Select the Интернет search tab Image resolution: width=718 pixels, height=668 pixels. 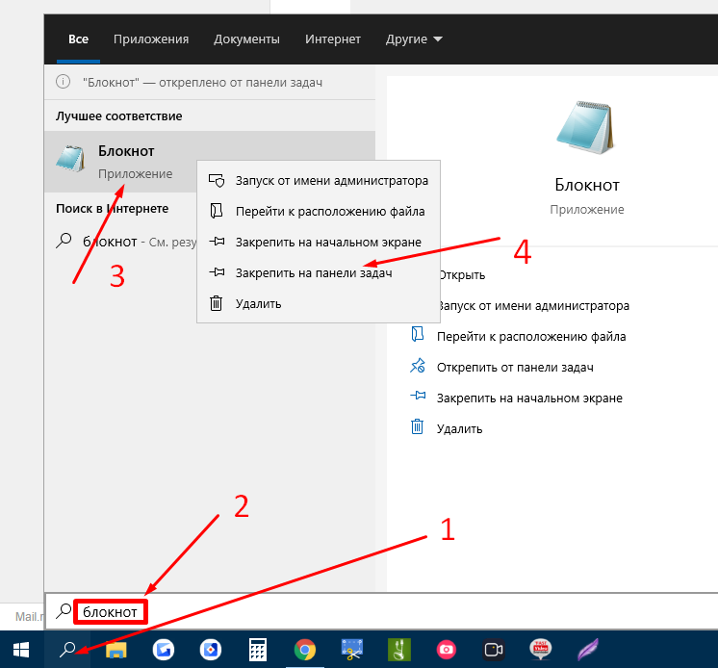click(x=333, y=39)
